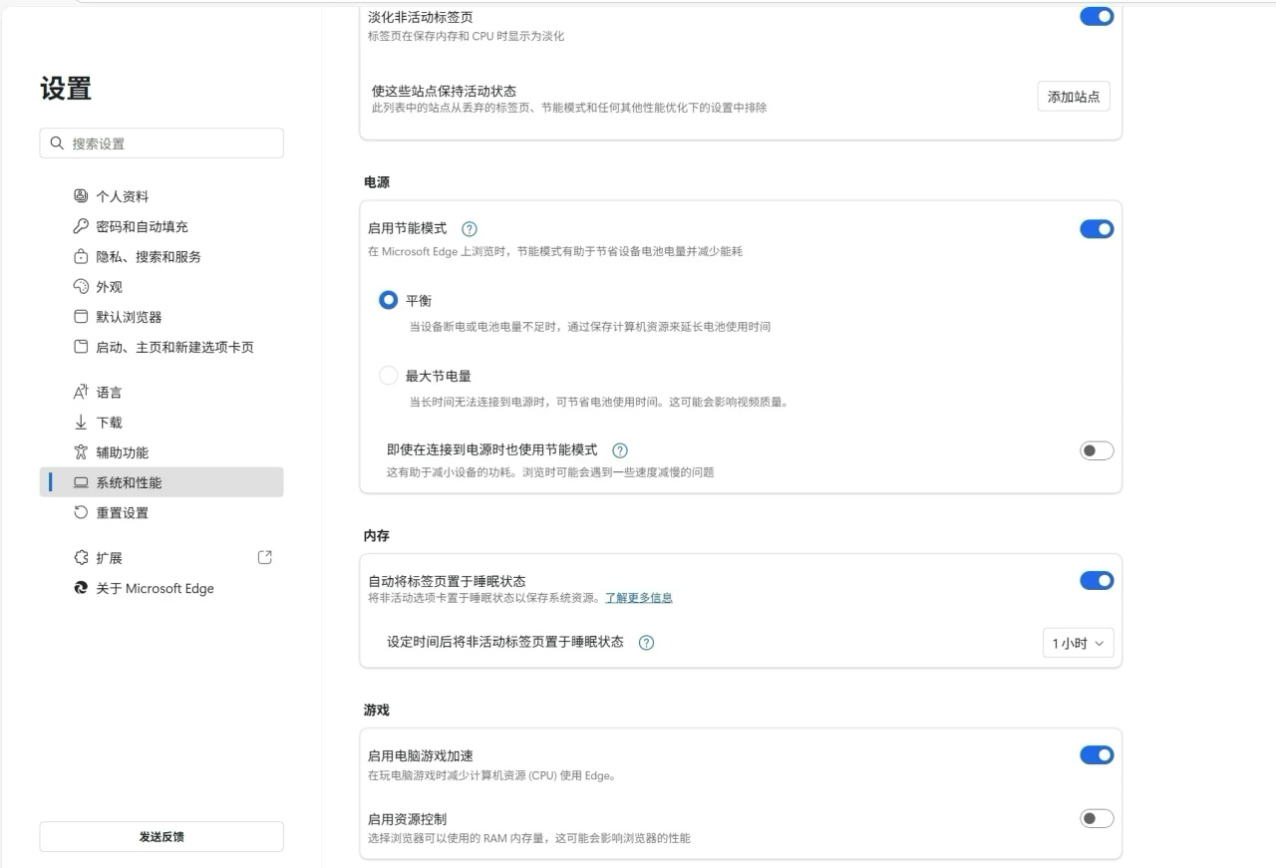Enable the 启用资源控制 toggle
The image size is (1276, 868).
pos(1097,818)
